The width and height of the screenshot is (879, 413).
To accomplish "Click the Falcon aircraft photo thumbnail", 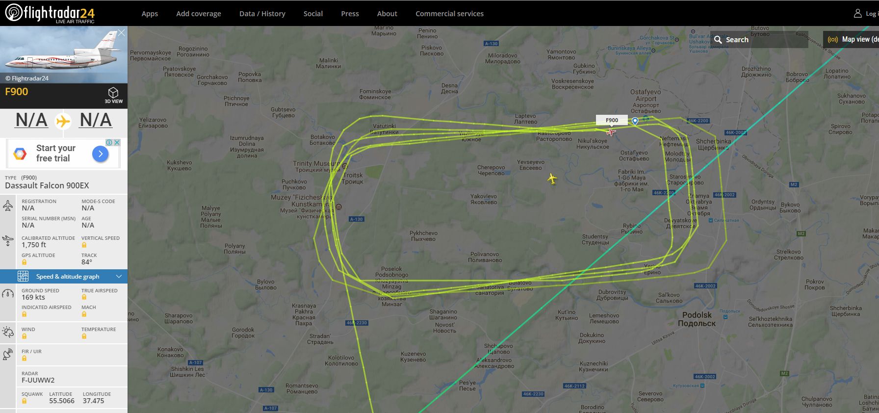I will 64,54.
